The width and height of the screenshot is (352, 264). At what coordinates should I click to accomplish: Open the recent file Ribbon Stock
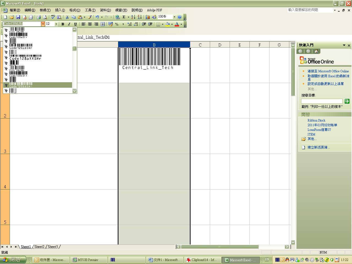[316, 120]
